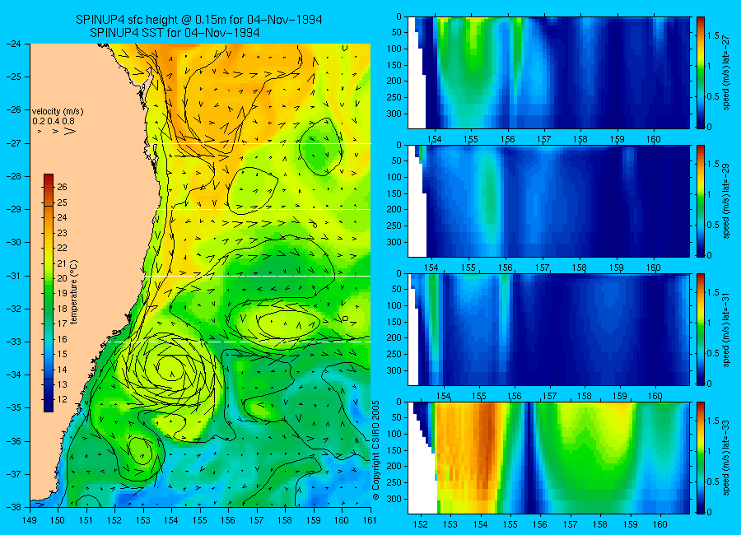741x535 pixels.
Task: Click the '149' longitude label on map axis
Action: [x=30, y=520]
